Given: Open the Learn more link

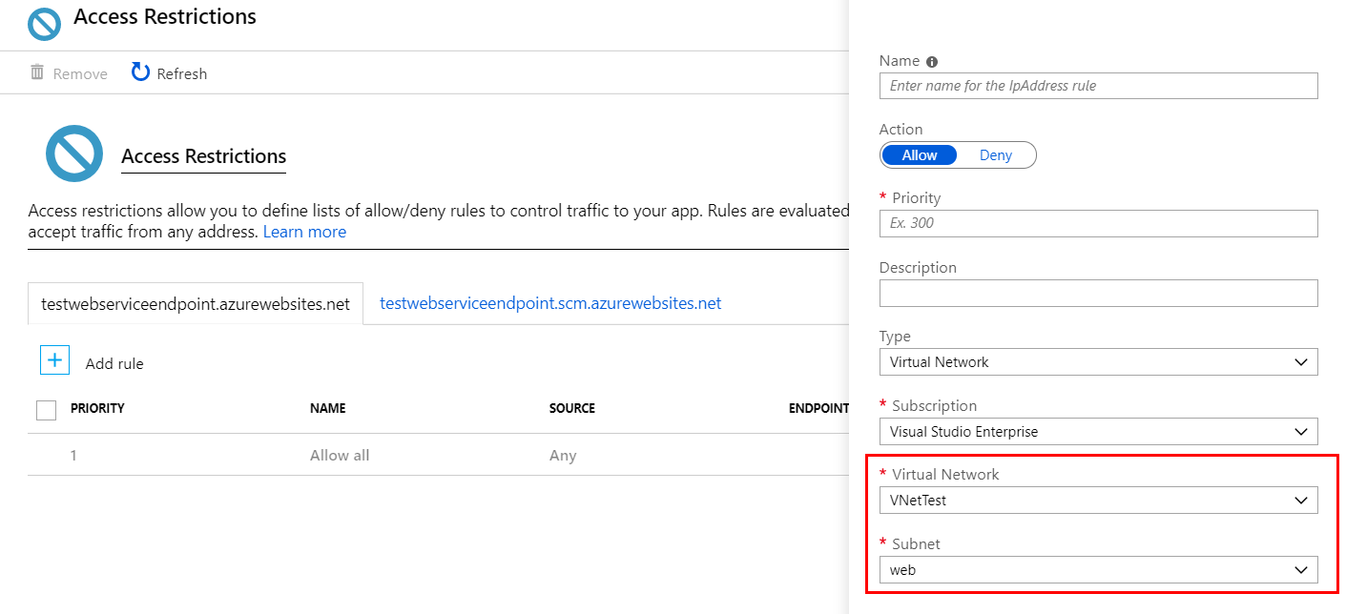Looking at the screenshot, I should pos(304,232).
